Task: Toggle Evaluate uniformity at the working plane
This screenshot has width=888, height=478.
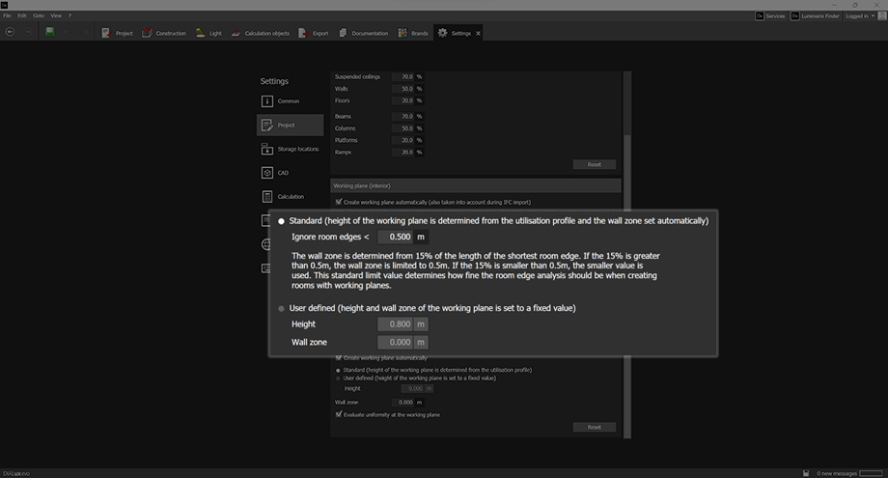Action: [x=338, y=414]
